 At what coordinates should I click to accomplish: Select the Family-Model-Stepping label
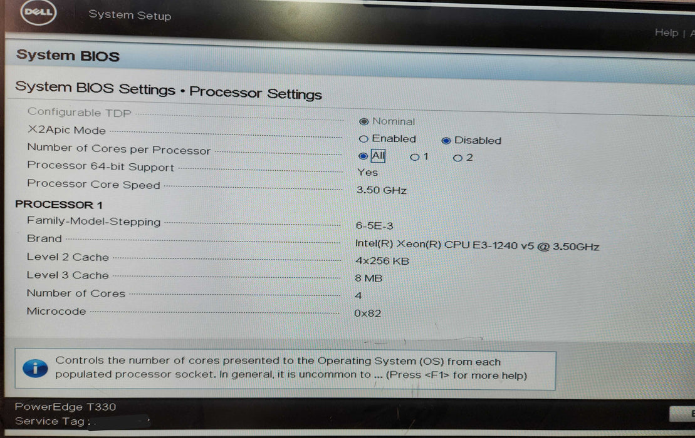(93, 222)
